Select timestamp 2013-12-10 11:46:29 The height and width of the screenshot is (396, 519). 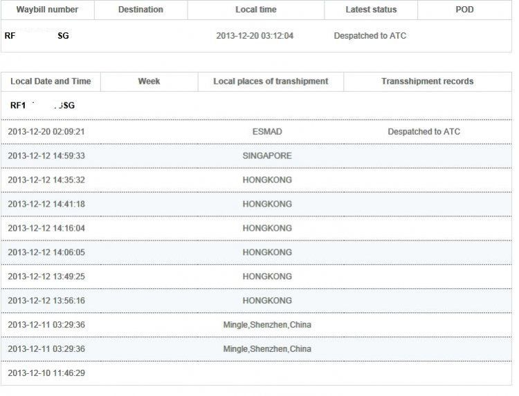pos(46,373)
